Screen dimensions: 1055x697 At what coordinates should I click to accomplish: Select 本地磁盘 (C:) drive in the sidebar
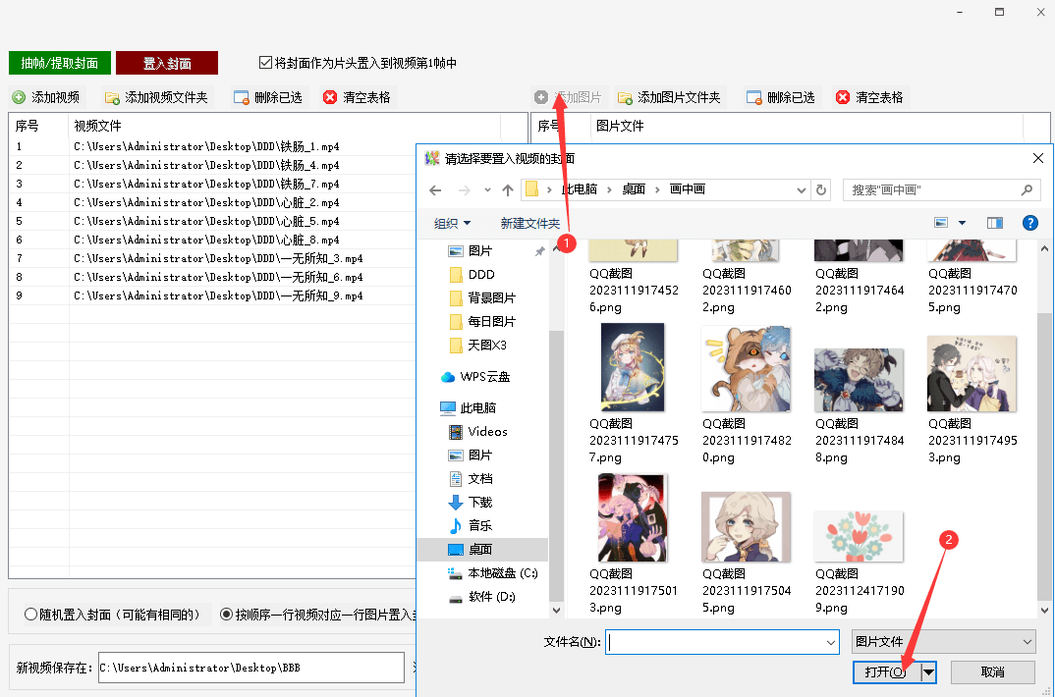pos(493,573)
